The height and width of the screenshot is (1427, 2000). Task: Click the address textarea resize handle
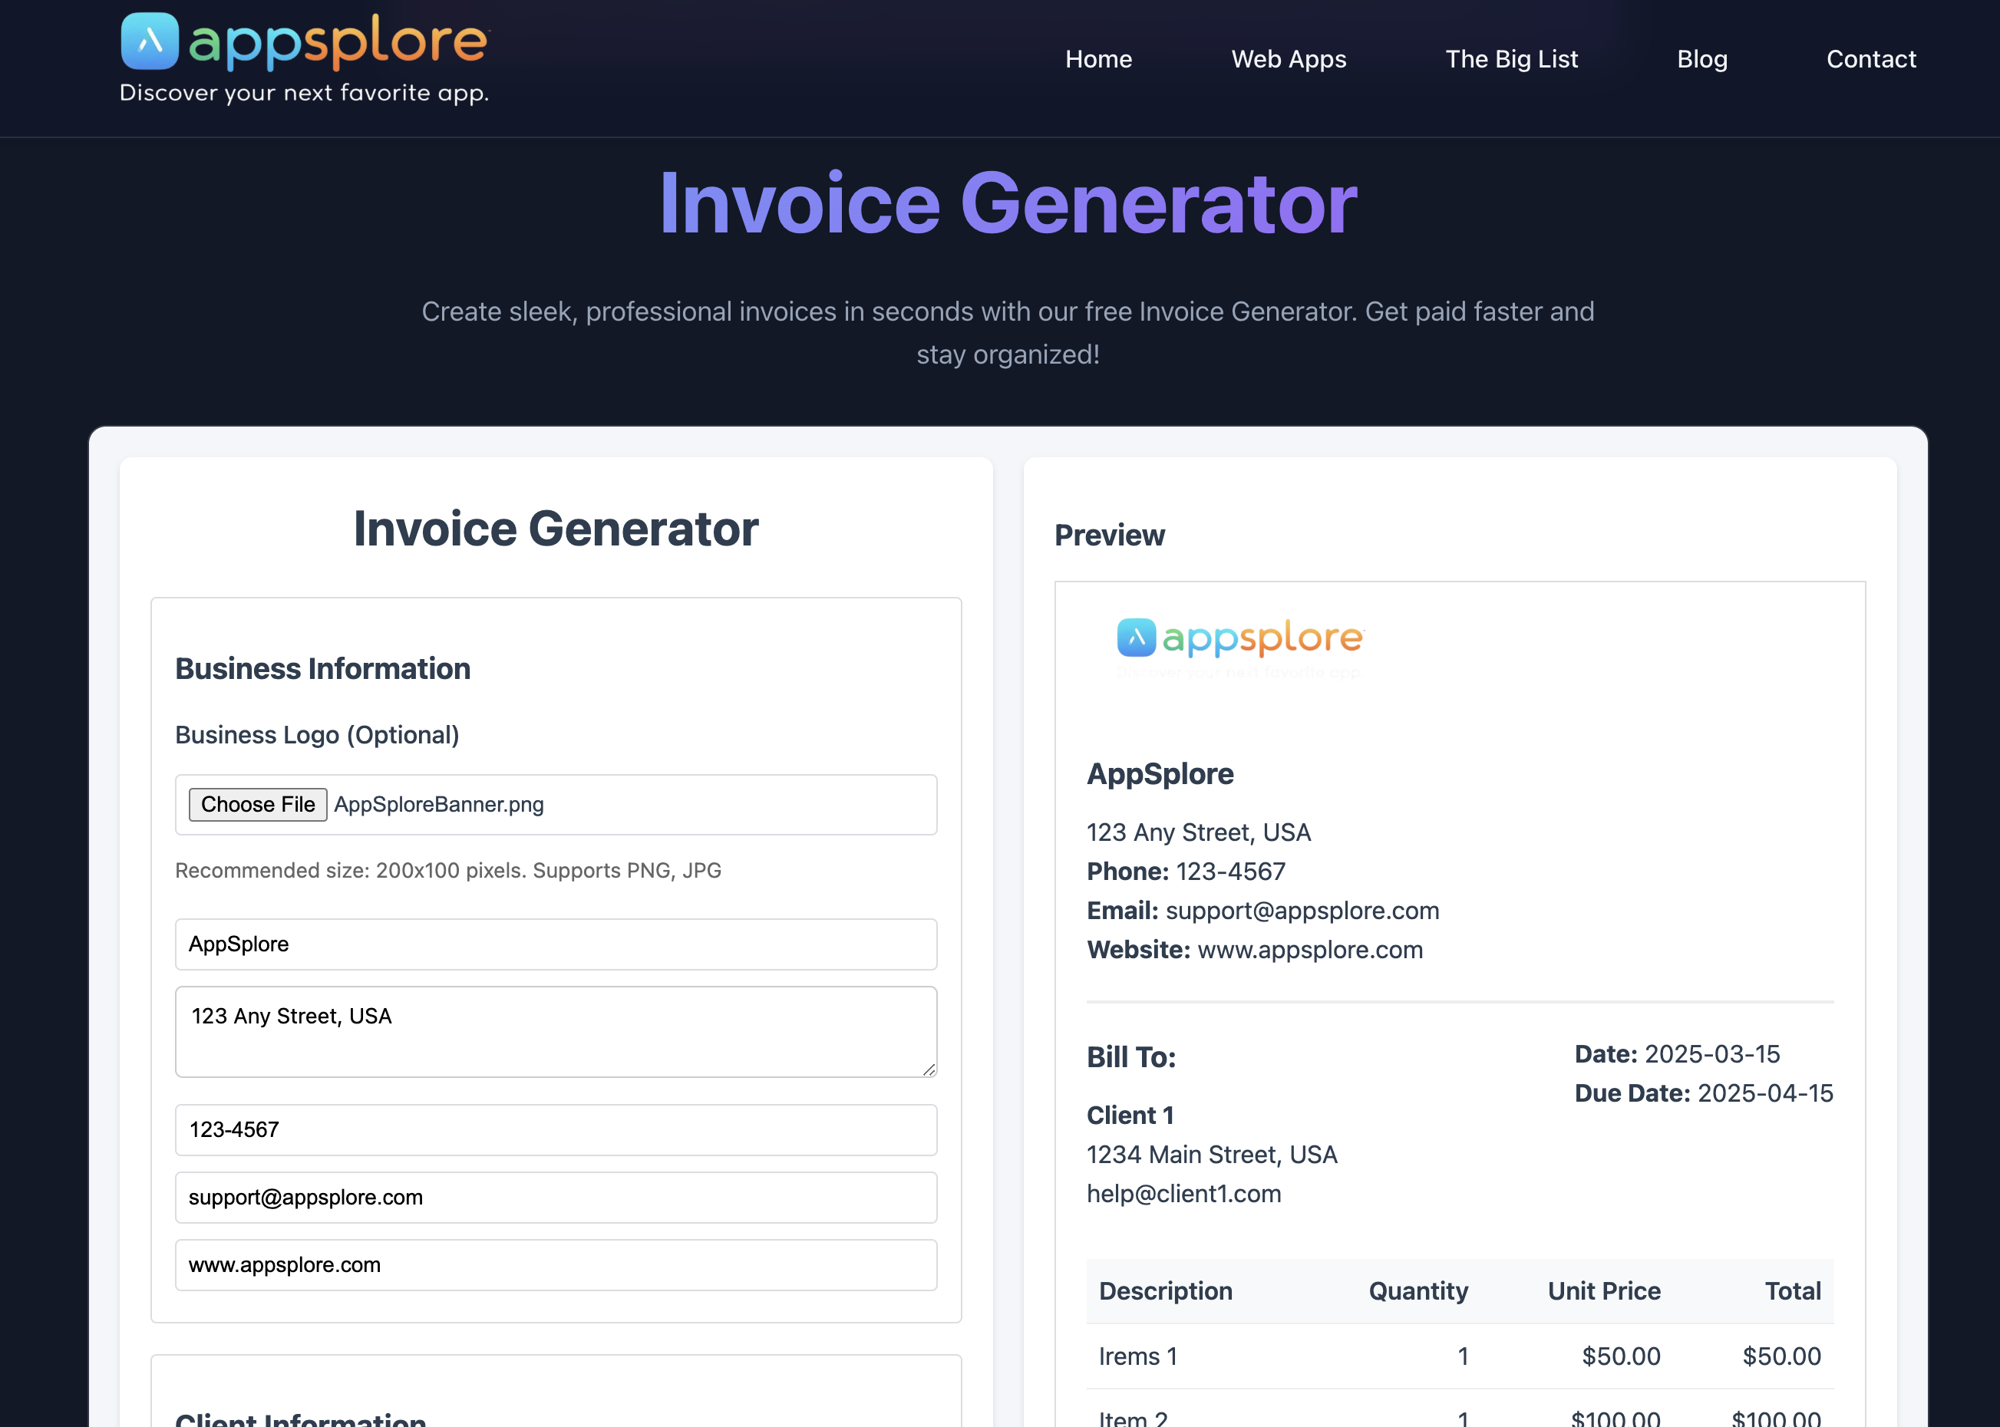pos(929,1069)
